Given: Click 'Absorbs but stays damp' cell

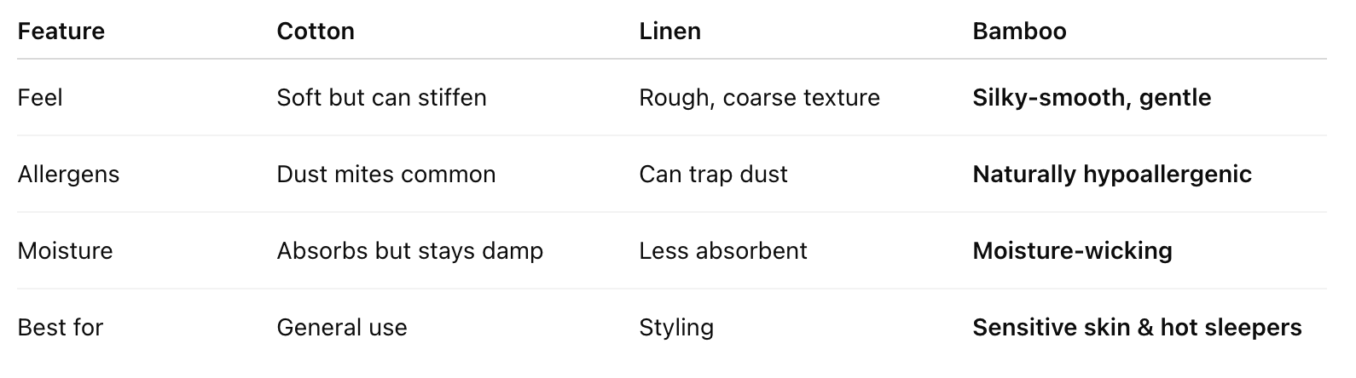Looking at the screenshot, I should tap(410, 251).
